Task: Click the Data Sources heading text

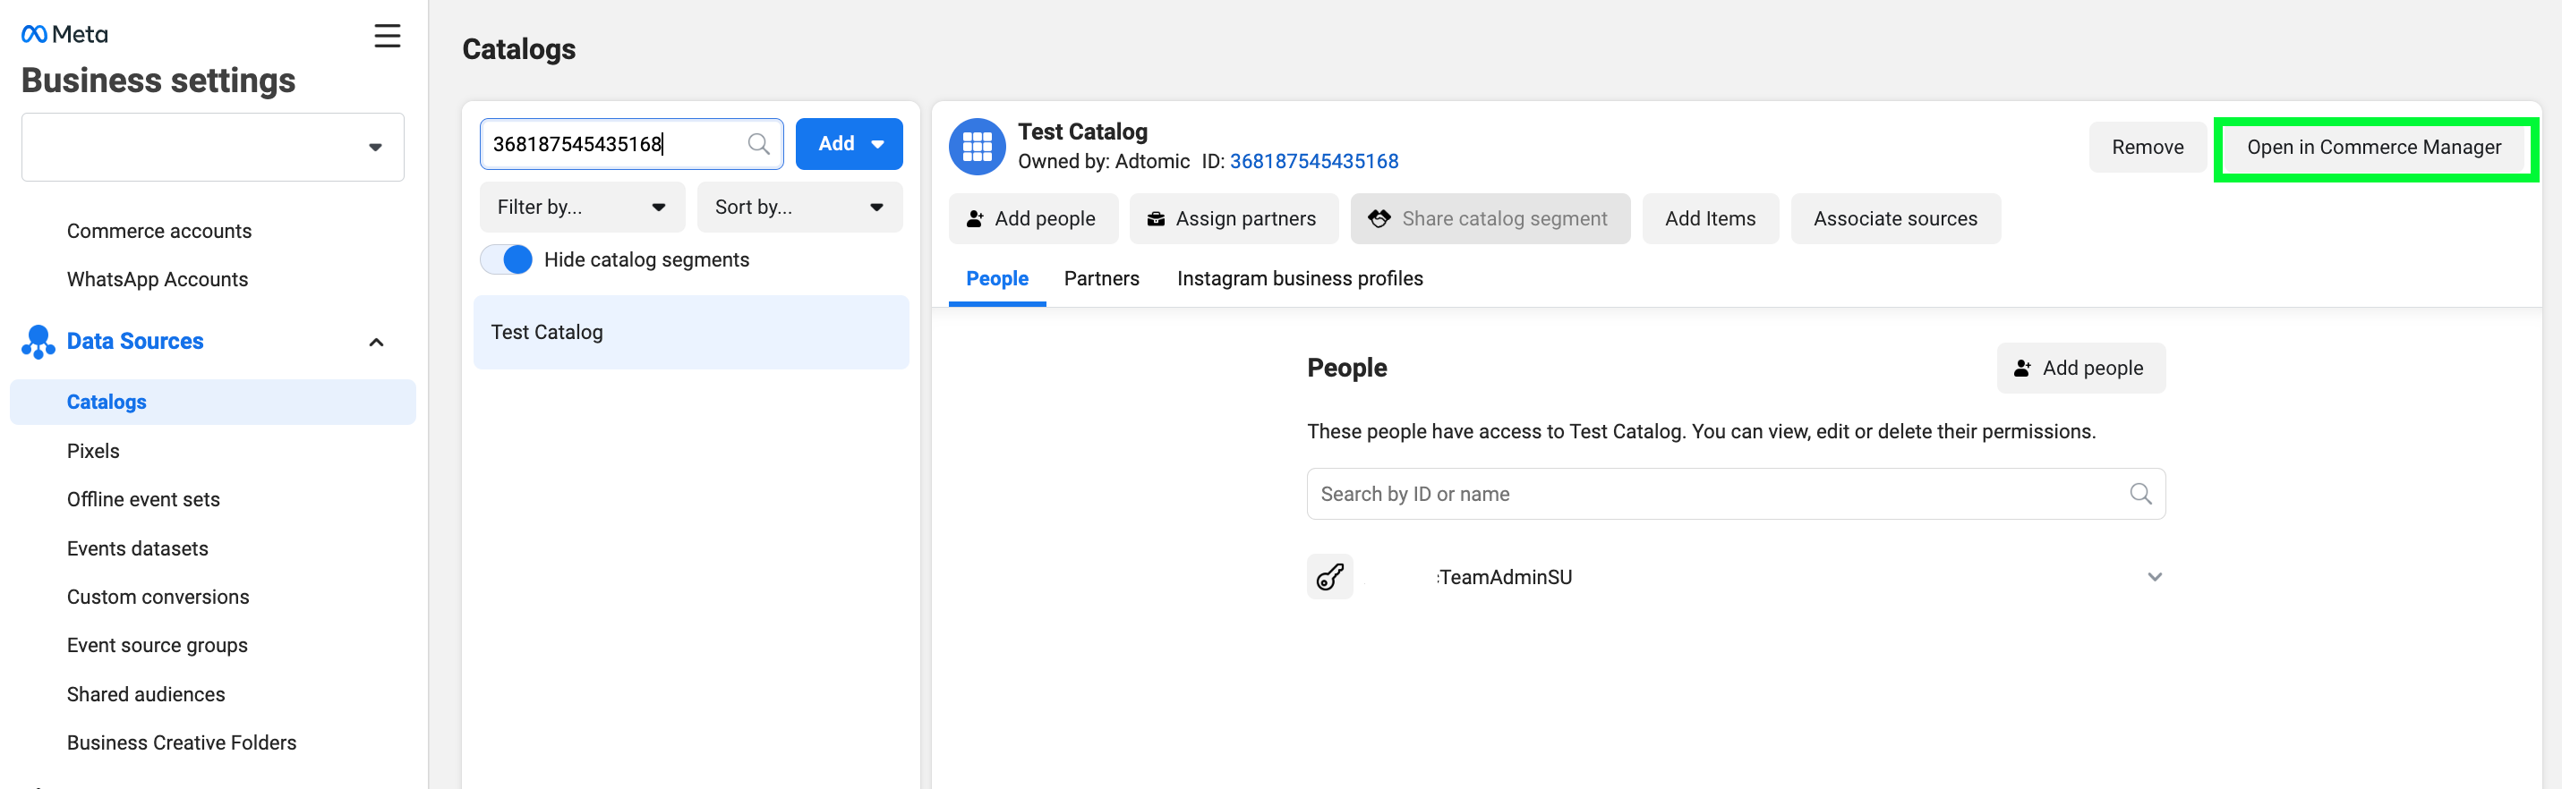Action: click(x=135, y=342)
